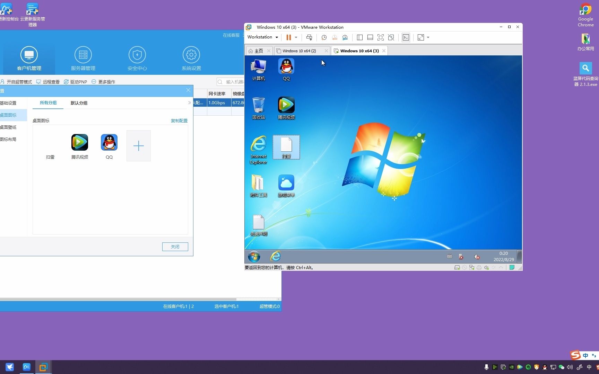The height and width of the screenshot is (374, 599).
Task: Switch to 默认分组 tab in dialog
Action: (x=79, y=103)
